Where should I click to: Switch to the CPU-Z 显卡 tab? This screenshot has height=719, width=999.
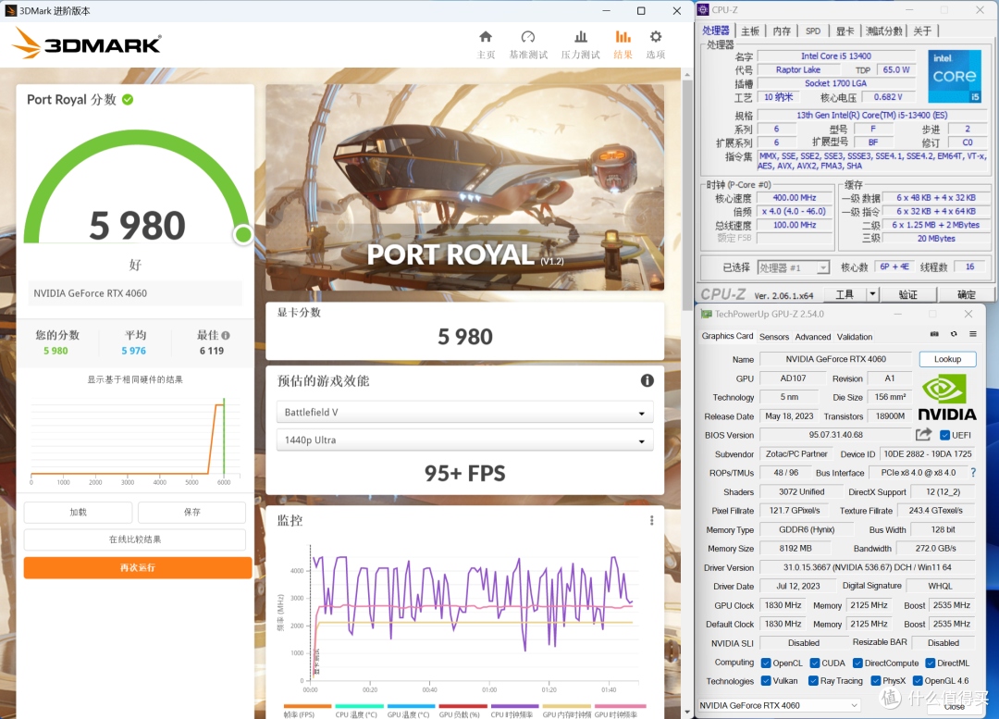click(845, 31)
